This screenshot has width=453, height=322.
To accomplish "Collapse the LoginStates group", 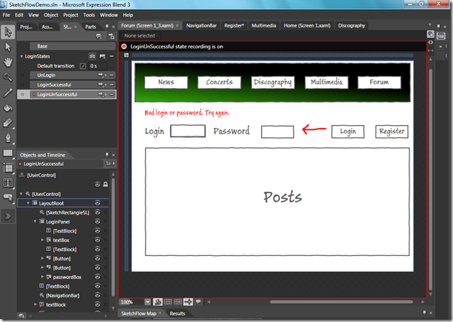I will 21,56.
